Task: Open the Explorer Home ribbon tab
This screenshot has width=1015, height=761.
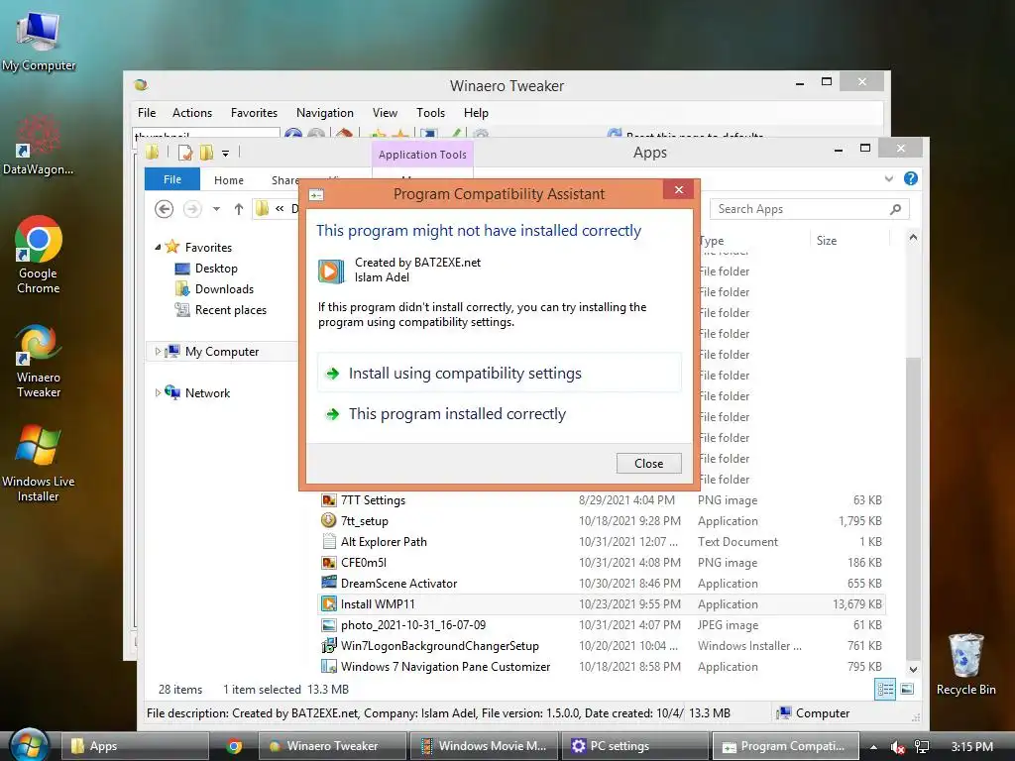Action: click(x=229, y=180)
